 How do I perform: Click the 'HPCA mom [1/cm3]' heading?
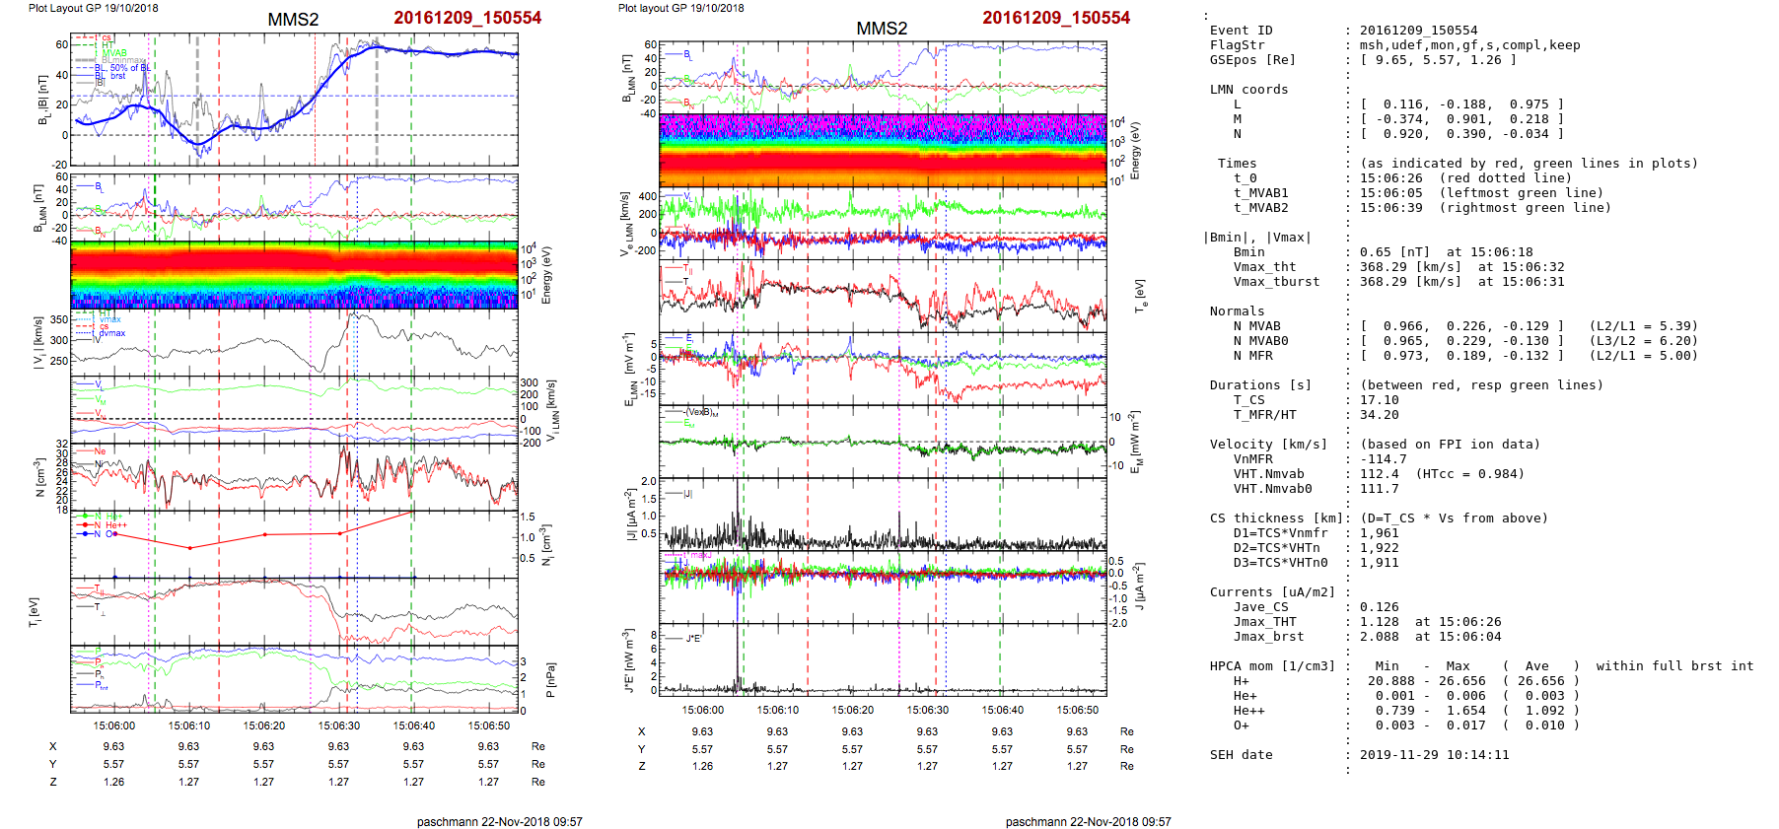[1272, 666]
